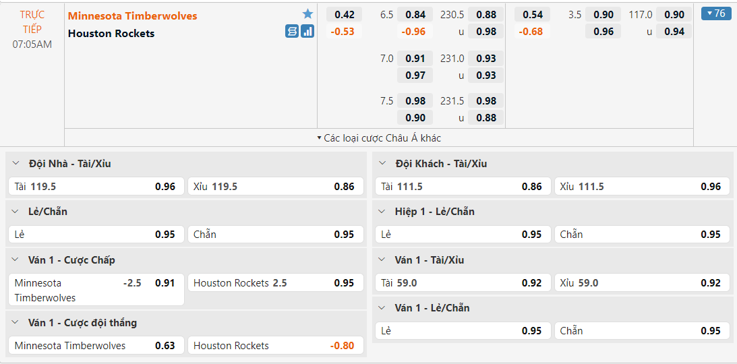
Task: Select Chẵn in Ván 1 - Lẻ/Chẵn
Action: click(642, 331)
